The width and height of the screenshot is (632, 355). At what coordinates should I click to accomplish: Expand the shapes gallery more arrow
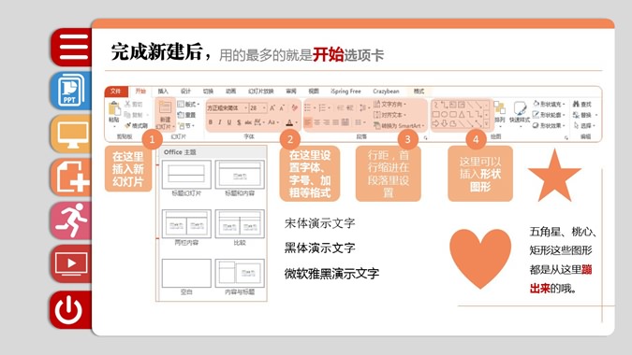pos(487,124)
